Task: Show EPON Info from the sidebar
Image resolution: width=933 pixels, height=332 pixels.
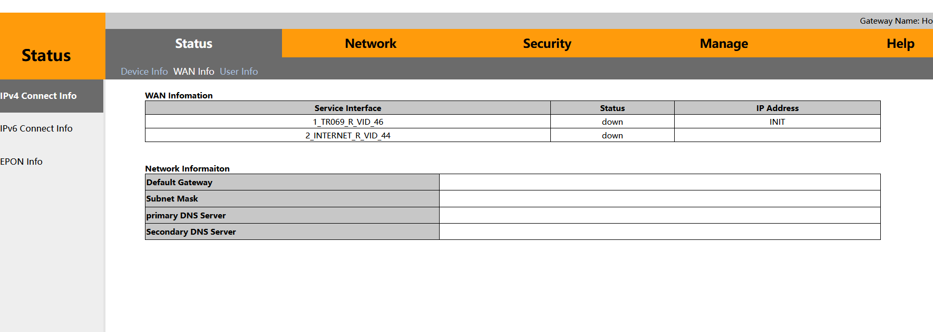Action: pyautogui.click(x=22, y=162)
